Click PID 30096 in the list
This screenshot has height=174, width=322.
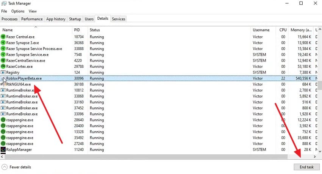79,78
